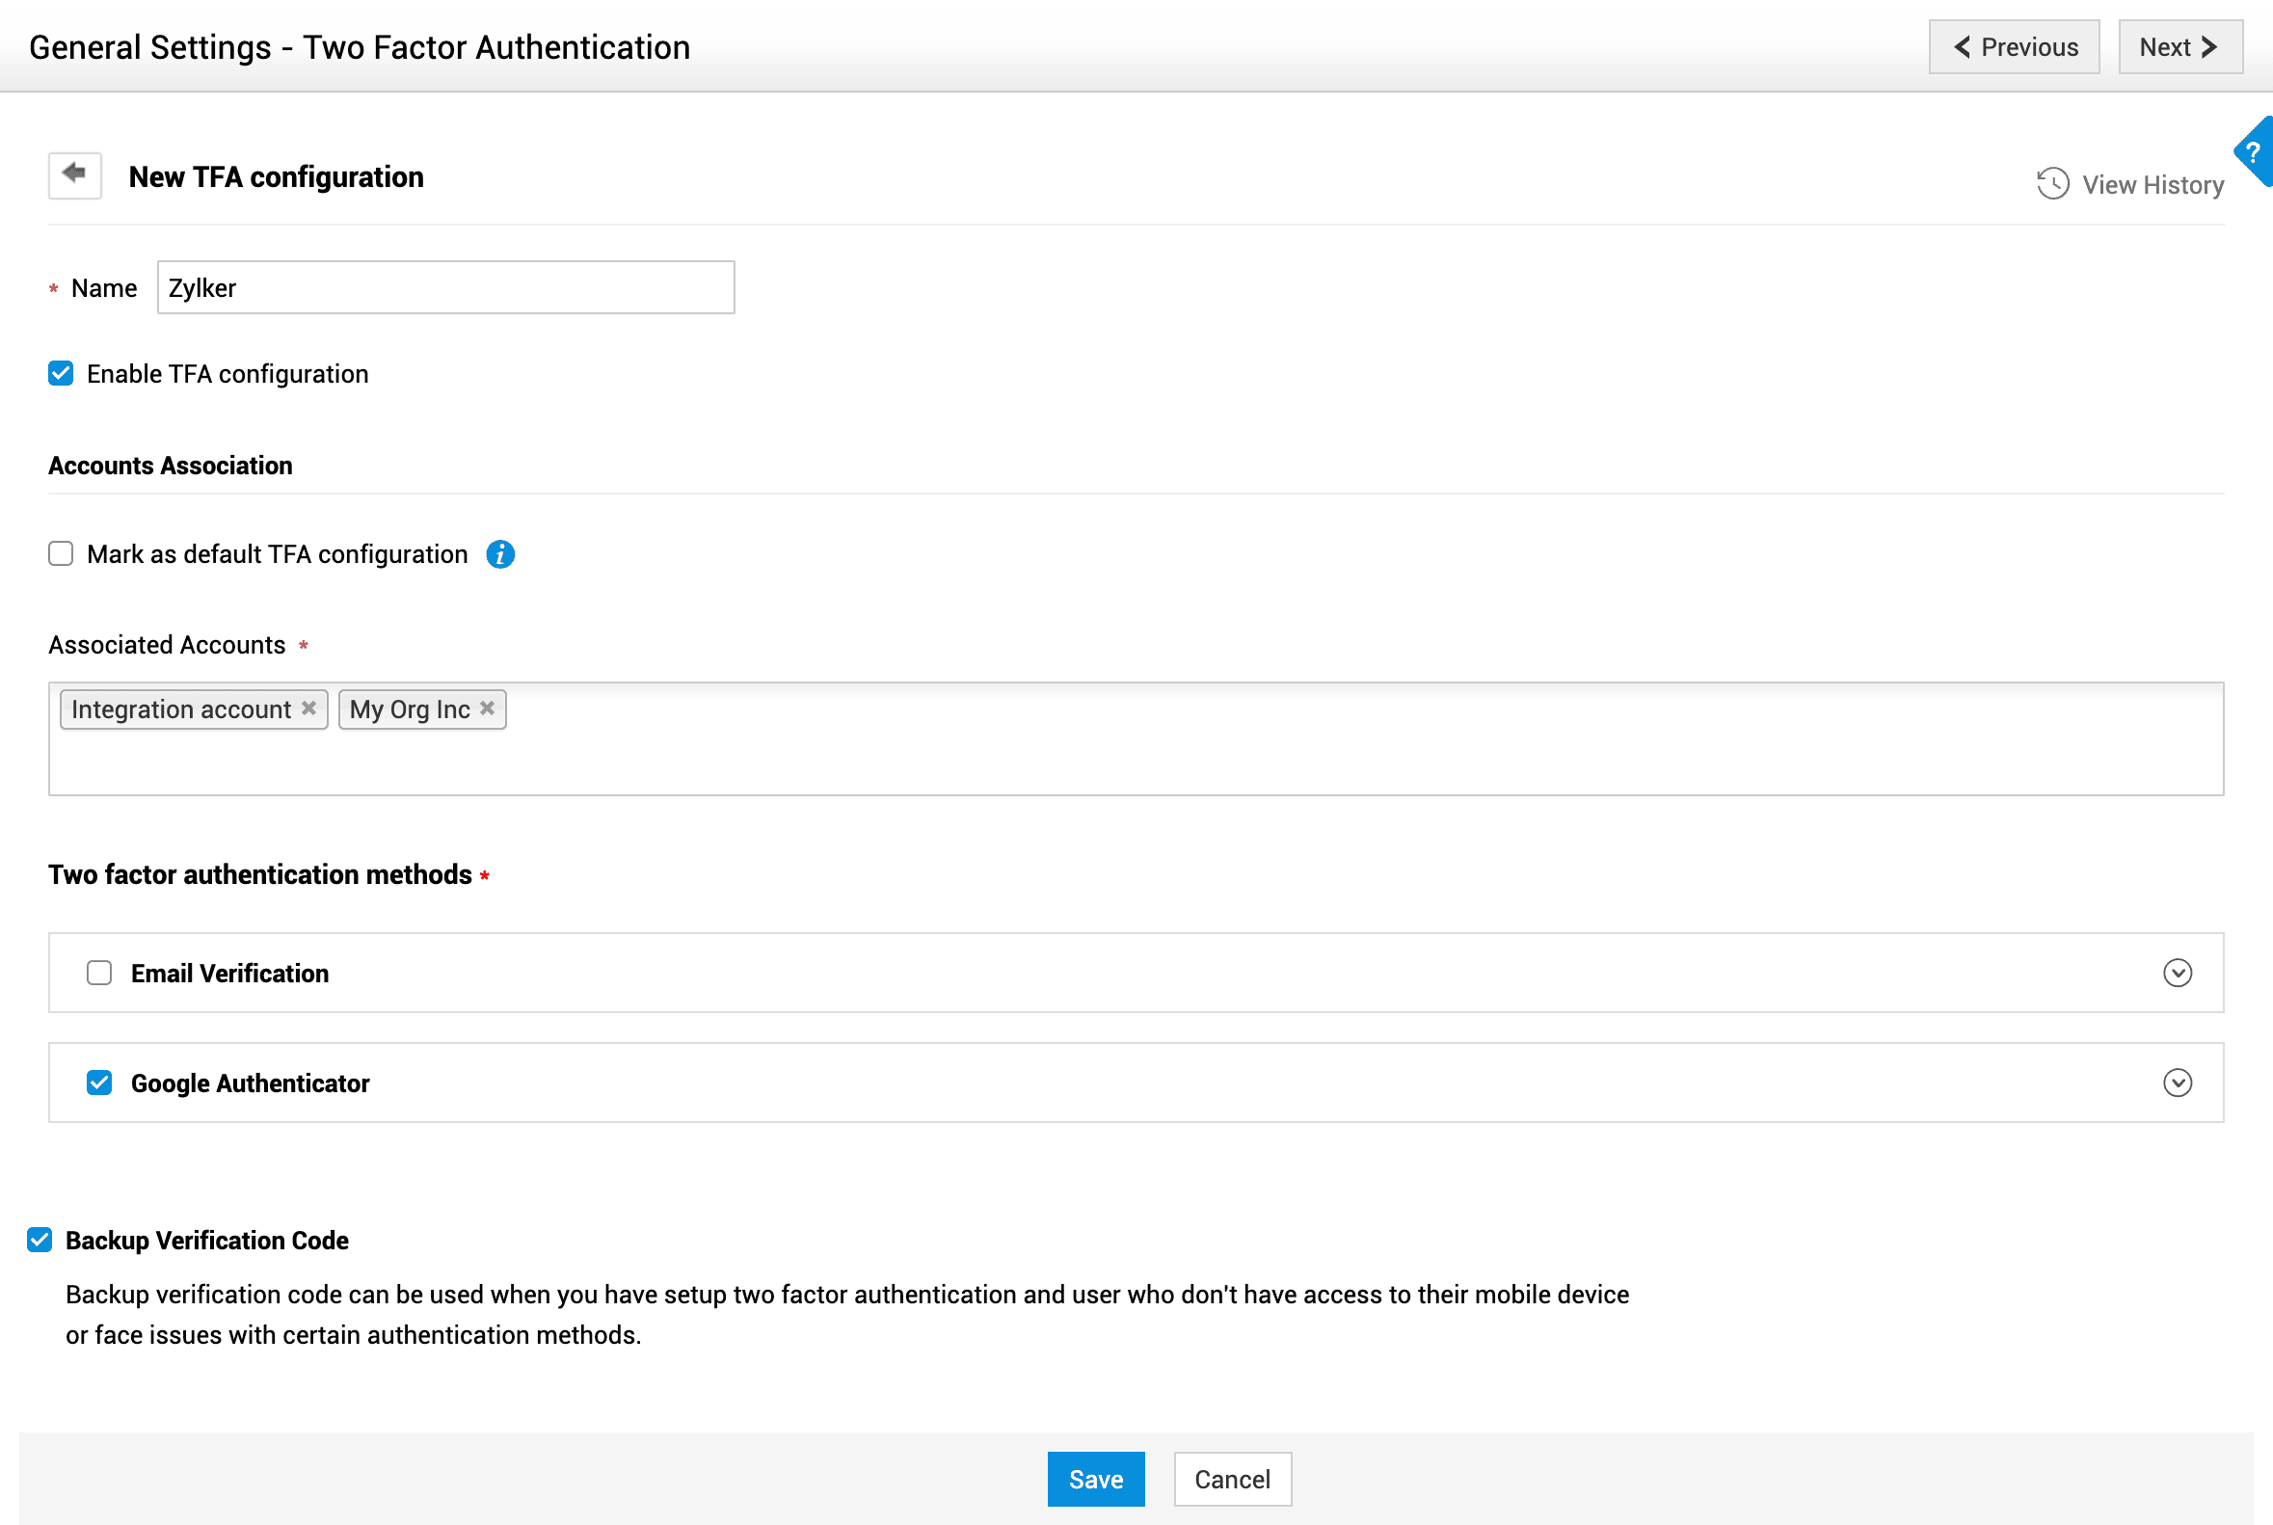Disable the Backup Verification Code checkbox

click(40, 1240)
